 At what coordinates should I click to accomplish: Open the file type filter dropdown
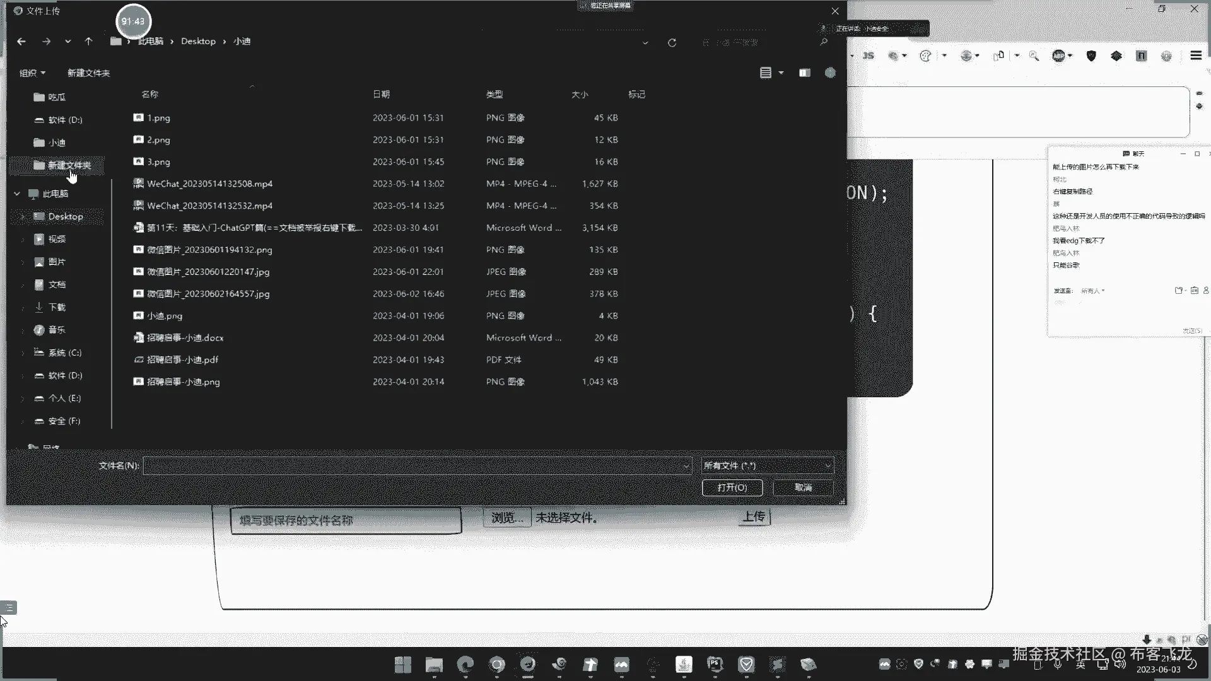coord(767,466)
